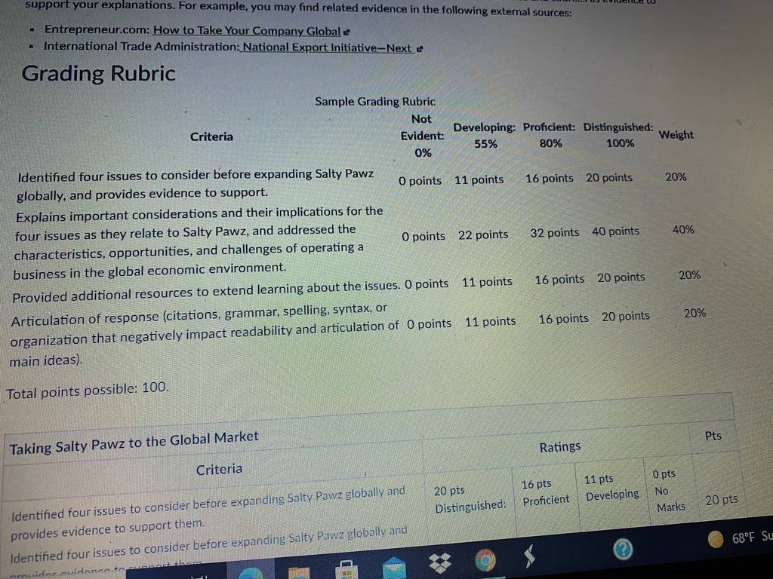The image size is (773, 579).
Task: Open the 68°F weather widget
Action: pyautogui.click(x=740, y=538)
